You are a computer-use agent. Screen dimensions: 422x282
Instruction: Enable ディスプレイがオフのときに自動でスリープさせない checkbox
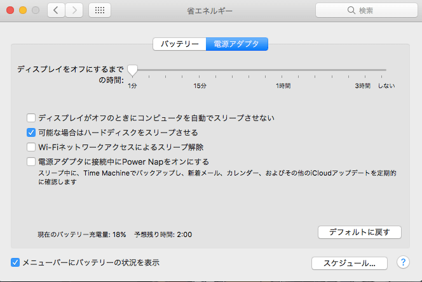[x=31, y=117]
